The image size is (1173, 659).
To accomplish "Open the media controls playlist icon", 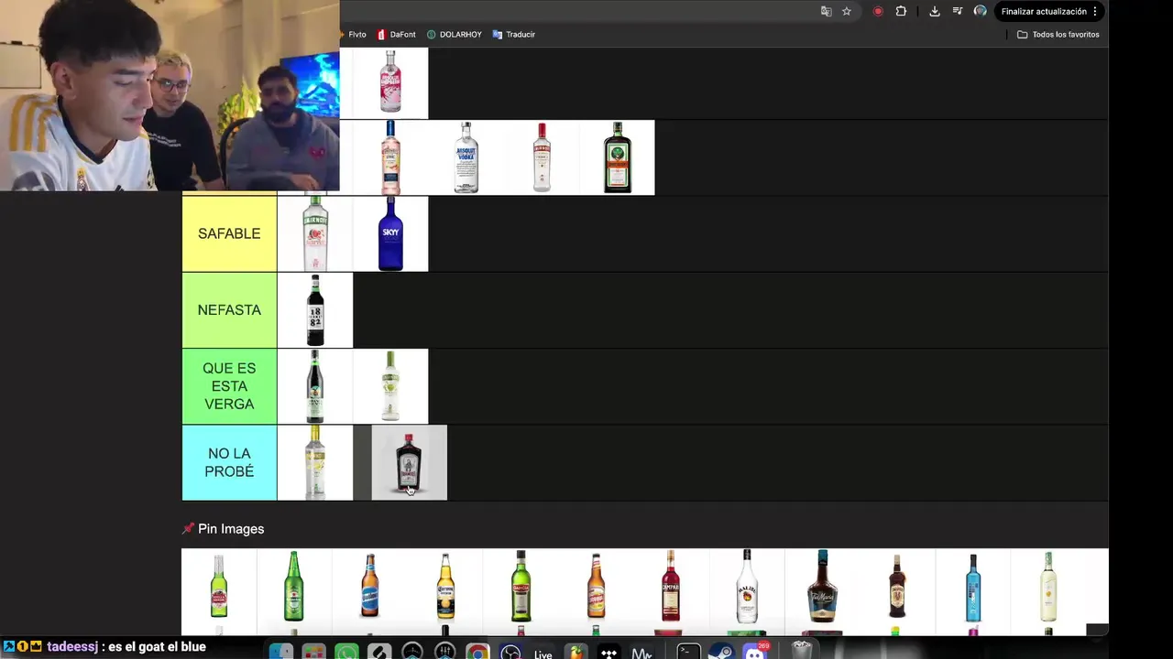I will [x=958, y=11].
